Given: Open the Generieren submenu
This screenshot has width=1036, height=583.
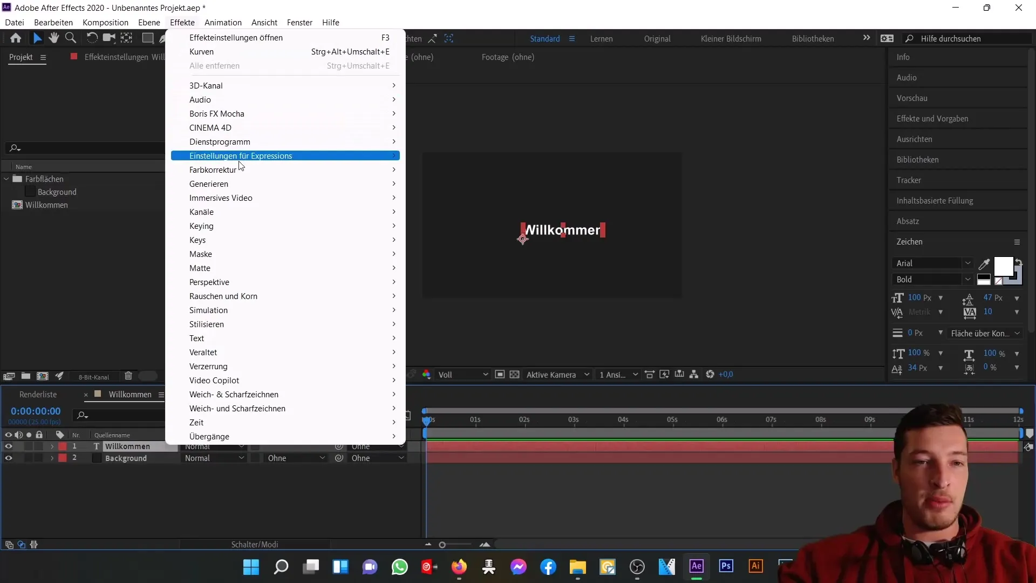Looking at the screenshot, I should 208,184.
